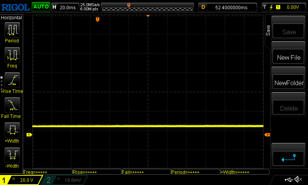Open the Save menu tab label
308x185 pixels.
pos(268,30)
